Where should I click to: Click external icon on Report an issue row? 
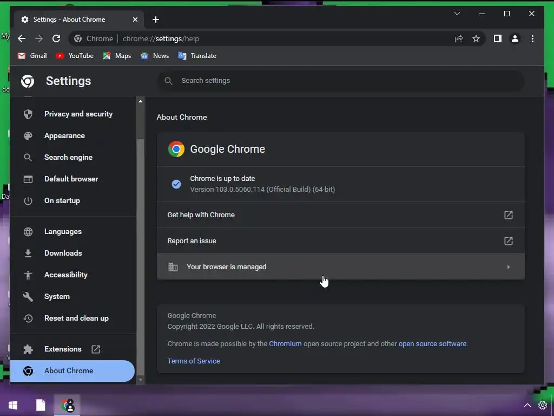(508, 241)
